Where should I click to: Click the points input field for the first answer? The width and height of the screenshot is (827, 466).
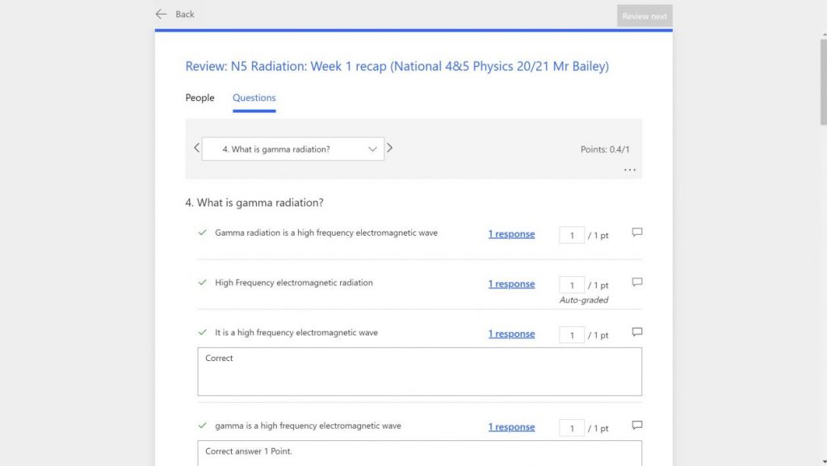tap(571, 234)
